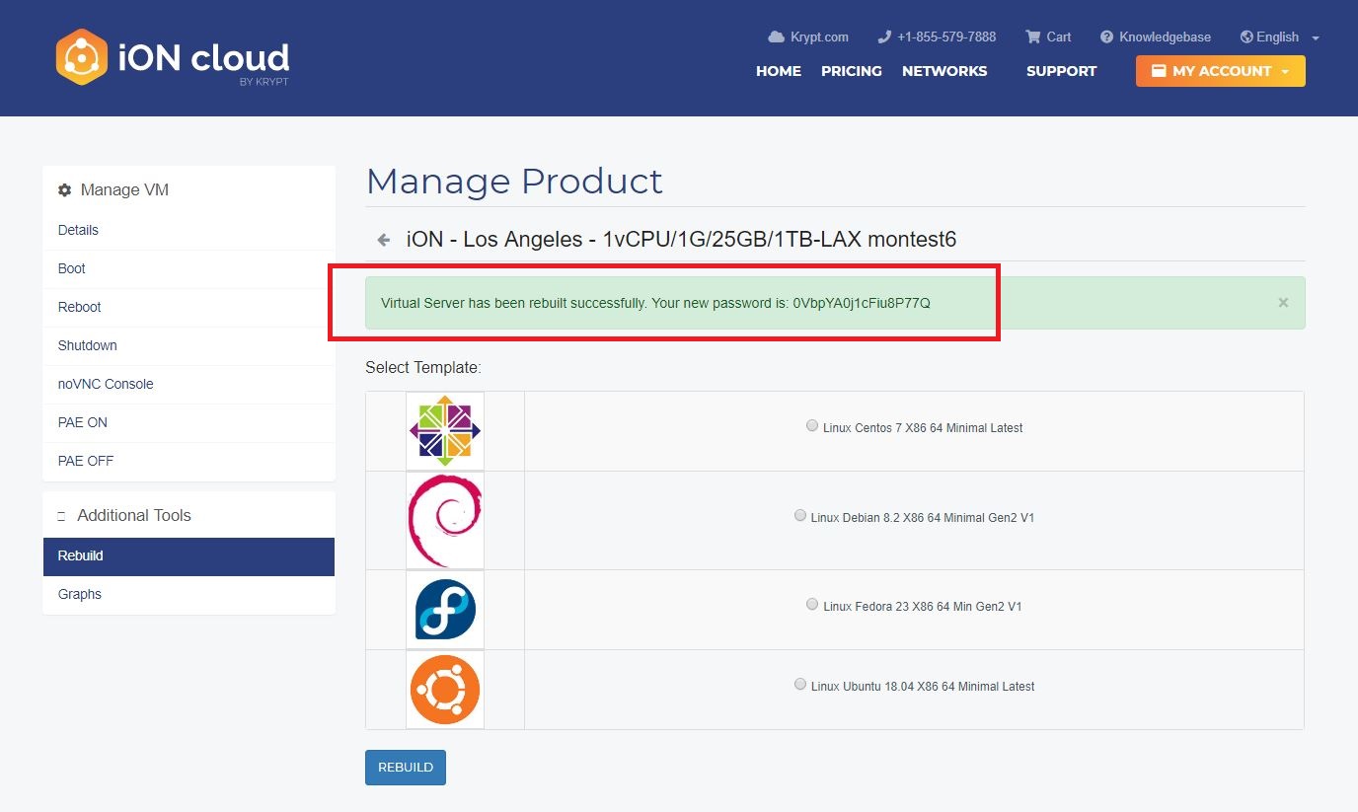This screenshot has height=812, width=1358.
Task: Click the Additional Tools panel heading
Action: point(134,516)
